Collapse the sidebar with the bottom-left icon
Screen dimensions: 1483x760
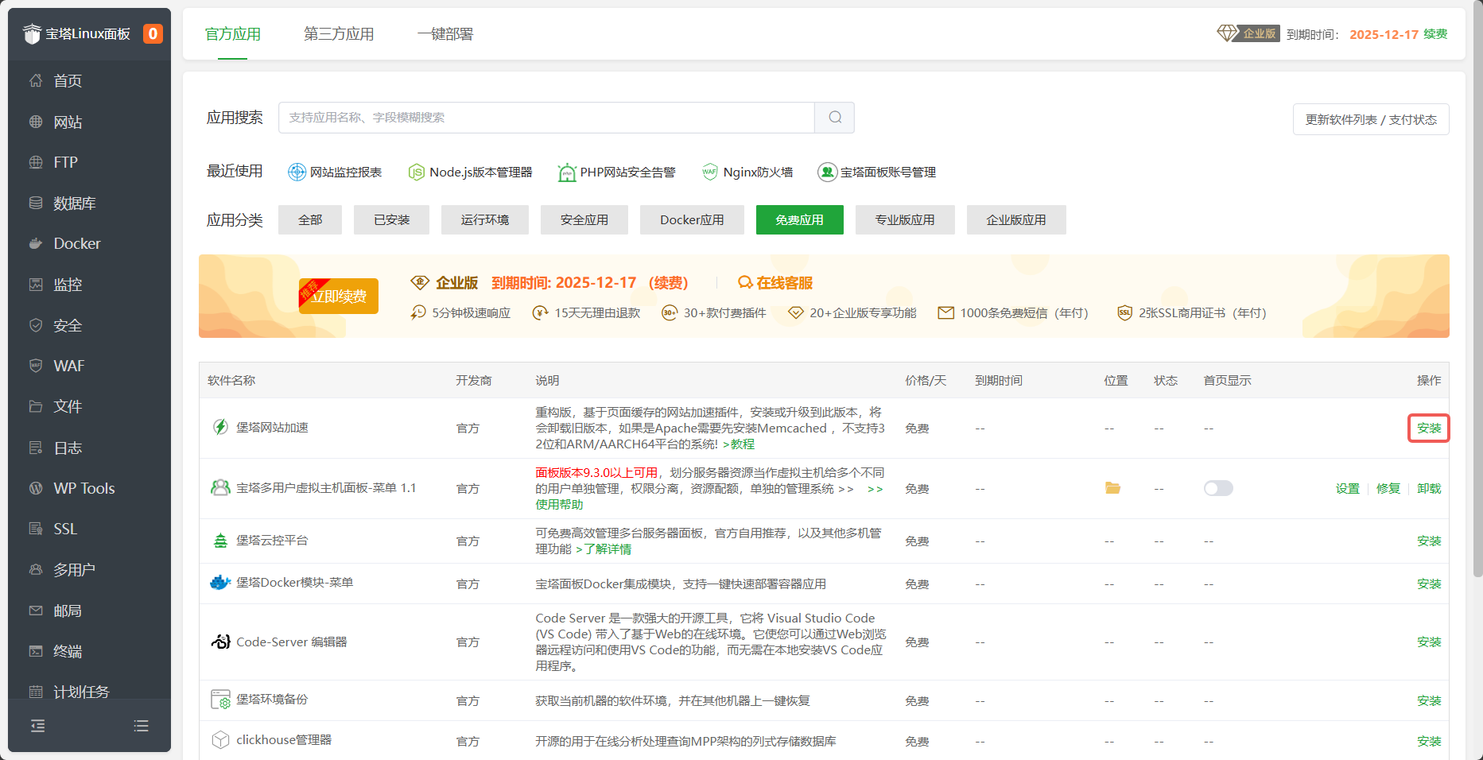[x=37, y=726]
